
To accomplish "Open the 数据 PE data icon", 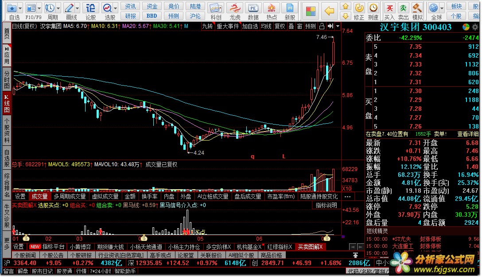I will click(253, 8).
